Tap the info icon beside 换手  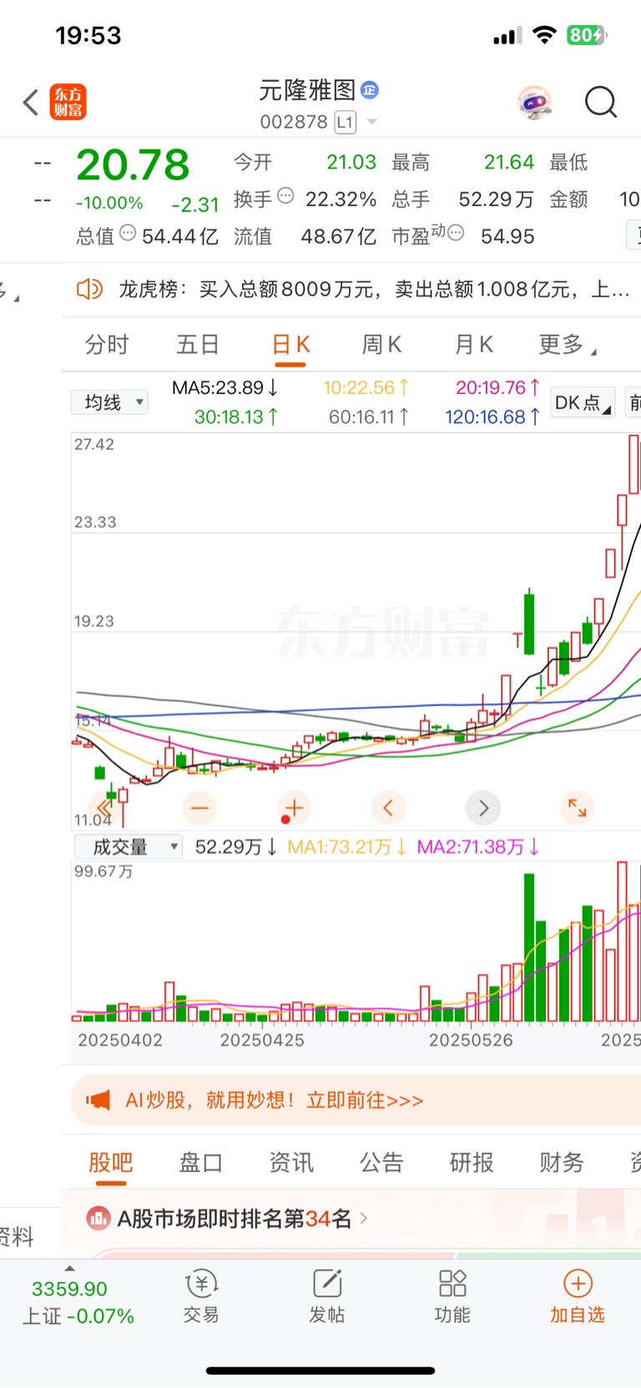(x=285, y=196)
